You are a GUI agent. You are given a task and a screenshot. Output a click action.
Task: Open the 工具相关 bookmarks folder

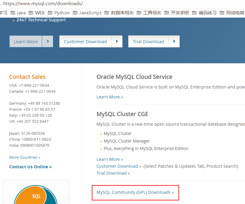click(149, 13)
